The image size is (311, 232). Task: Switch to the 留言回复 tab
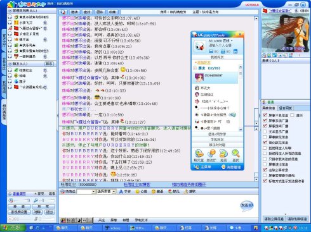coord(286,108)
